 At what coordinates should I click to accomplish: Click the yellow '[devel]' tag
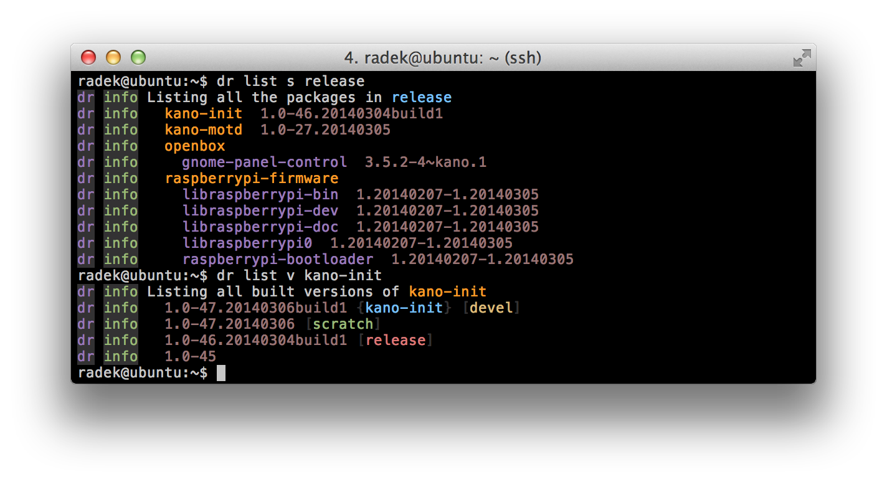tap(491, 308)
